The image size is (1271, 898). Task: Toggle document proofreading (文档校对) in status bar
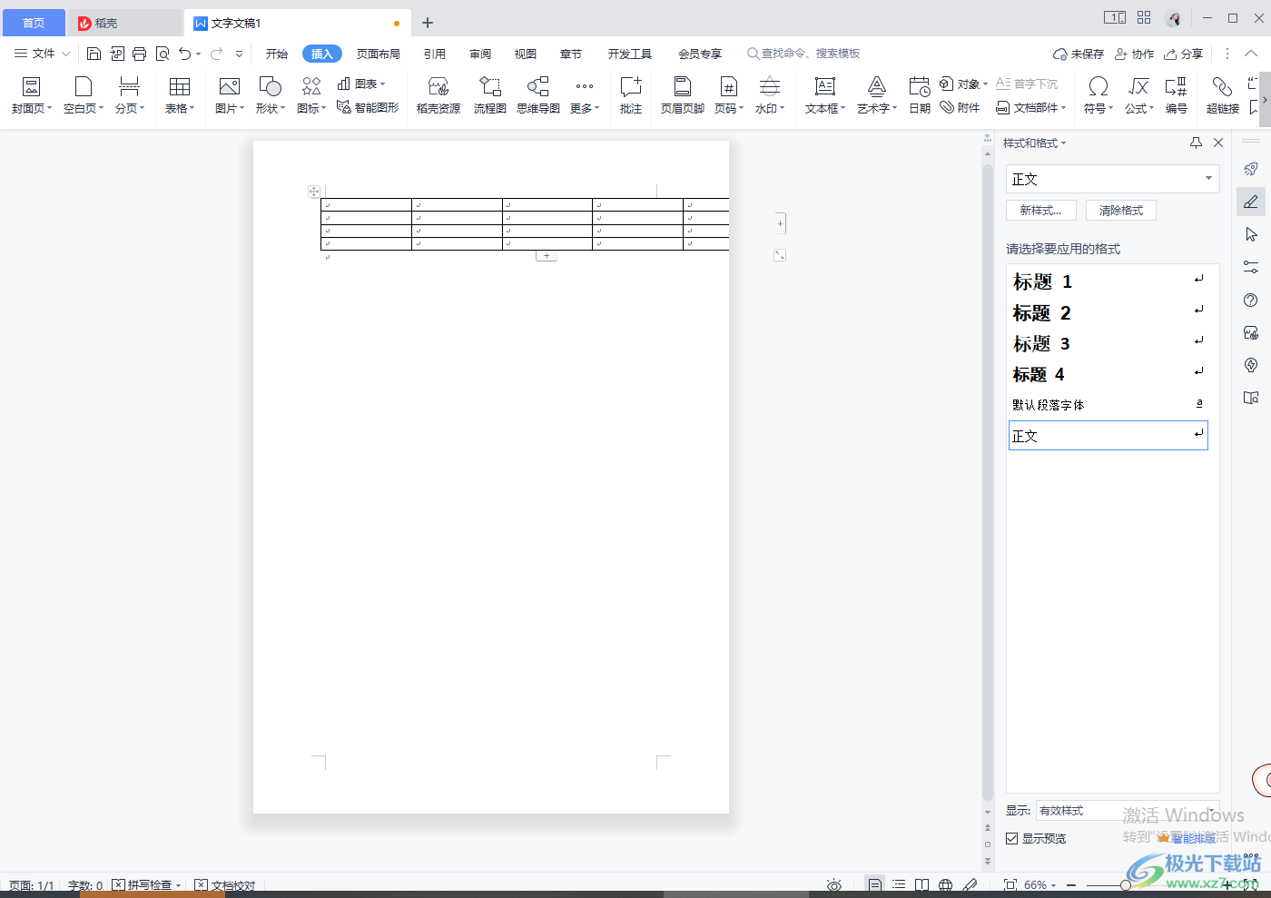225,884
